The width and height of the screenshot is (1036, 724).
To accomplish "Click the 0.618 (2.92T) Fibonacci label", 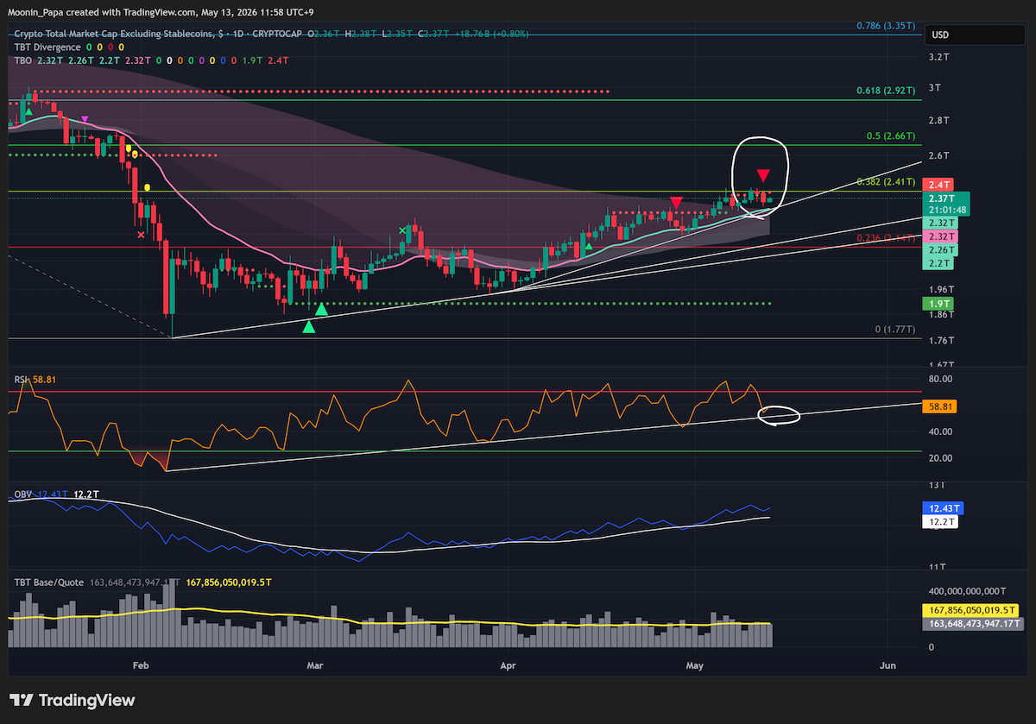I will click(x=885, y=91).
